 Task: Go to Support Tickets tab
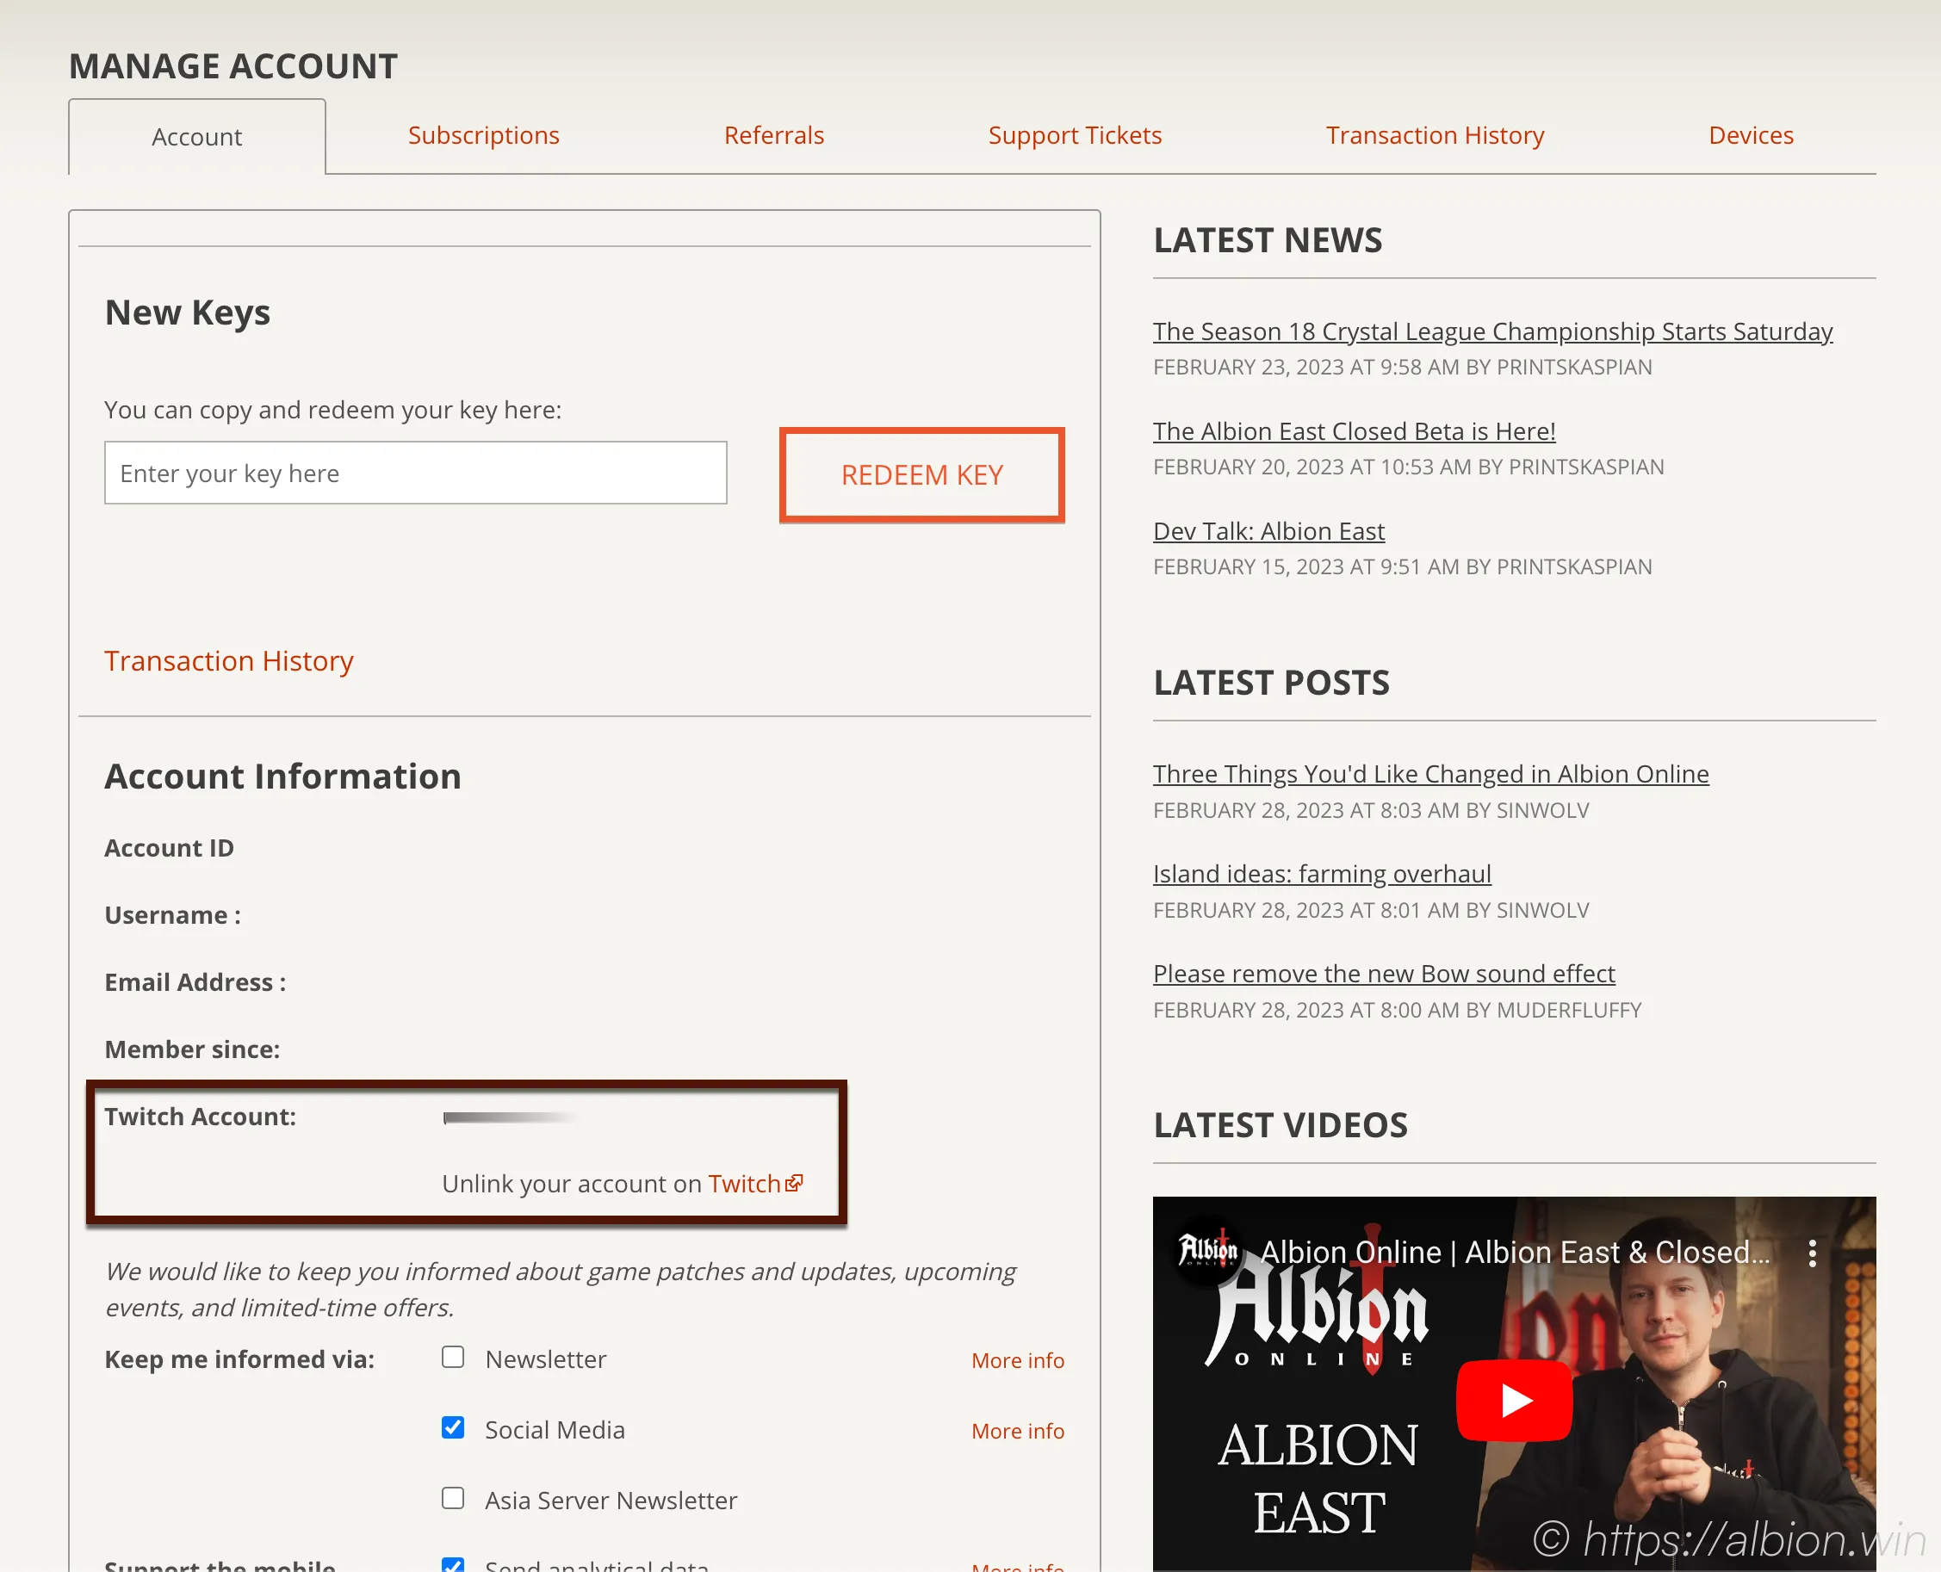(1074, 136)
